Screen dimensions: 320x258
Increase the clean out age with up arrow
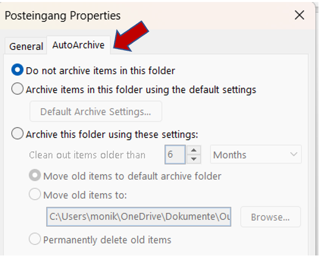click(194, 150)
